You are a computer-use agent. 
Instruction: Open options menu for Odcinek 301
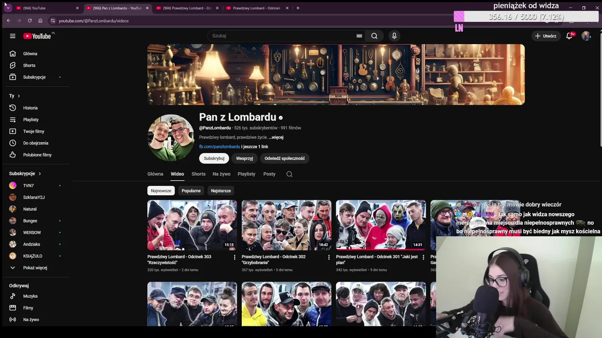423,257
